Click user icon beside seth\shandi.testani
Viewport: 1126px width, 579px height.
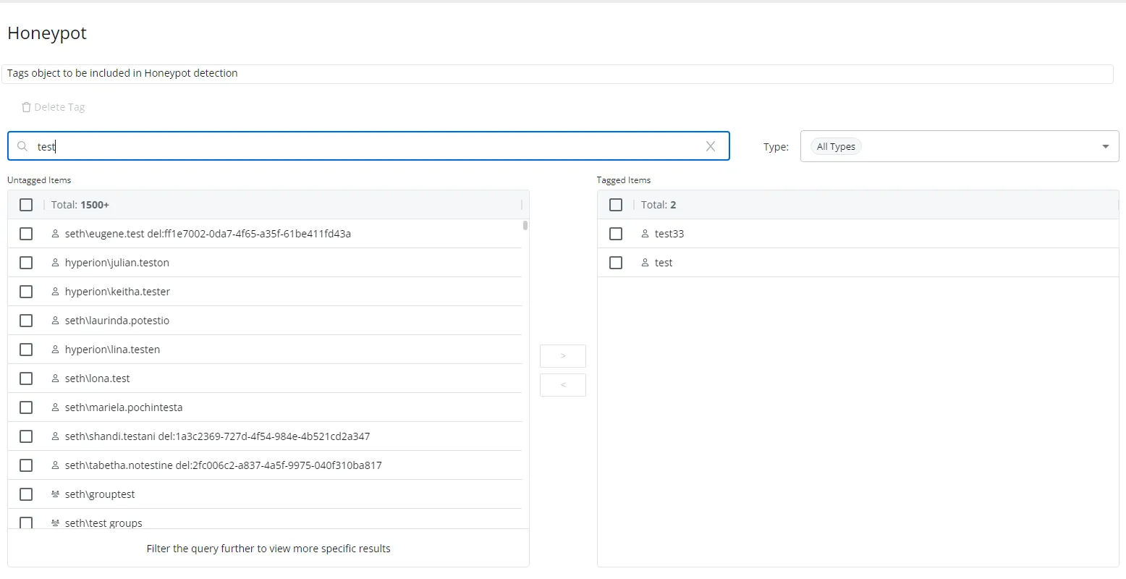click(55, 436)
